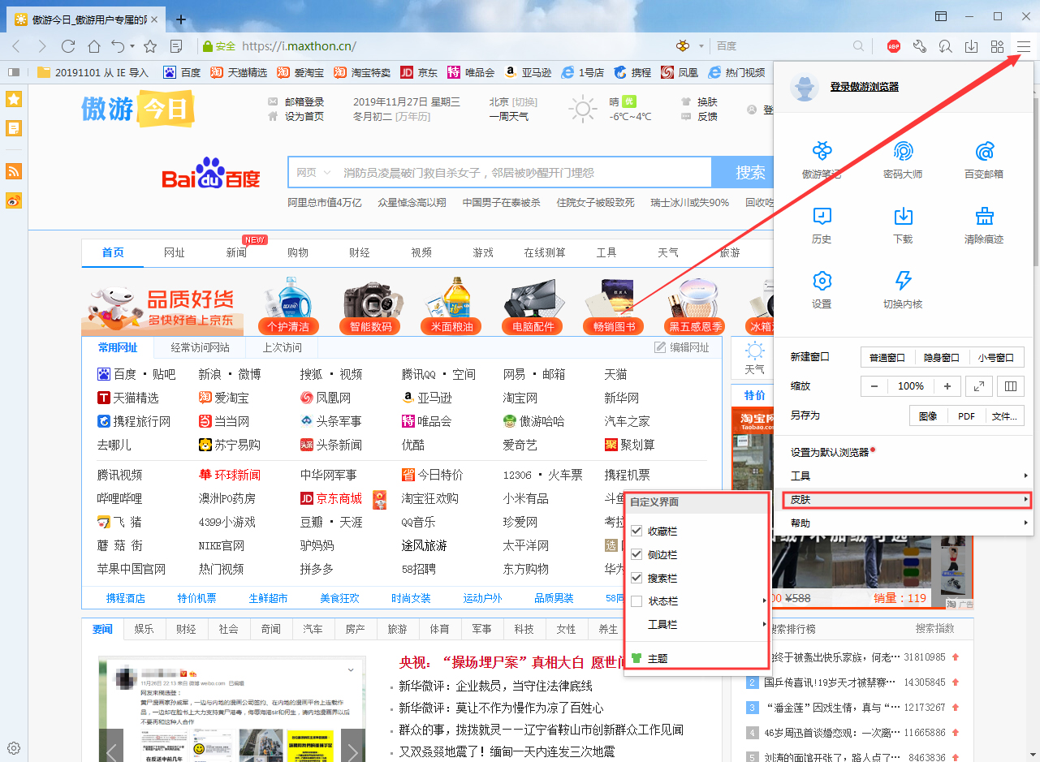Switch to the 购物 tab on homepage
The width and height of the screenshot is (1040, 762).
[298, 252]
